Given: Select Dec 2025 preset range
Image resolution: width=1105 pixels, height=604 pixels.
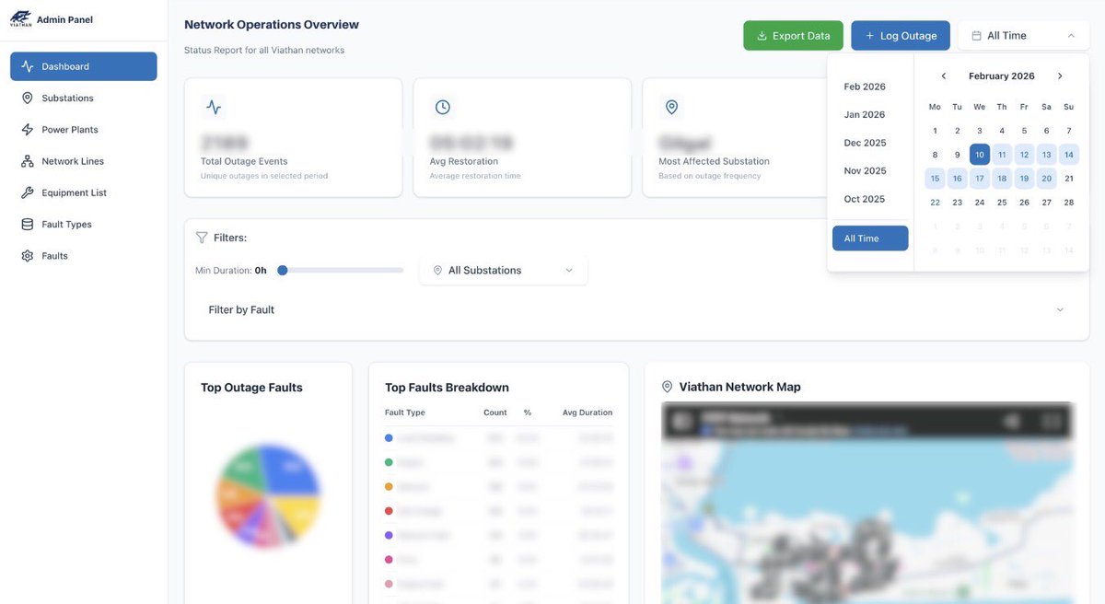Looking at the screenshot, I should tap(870, 143).
